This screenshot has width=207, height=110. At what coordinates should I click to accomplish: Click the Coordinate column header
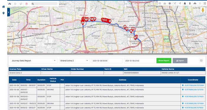[193, 80]
